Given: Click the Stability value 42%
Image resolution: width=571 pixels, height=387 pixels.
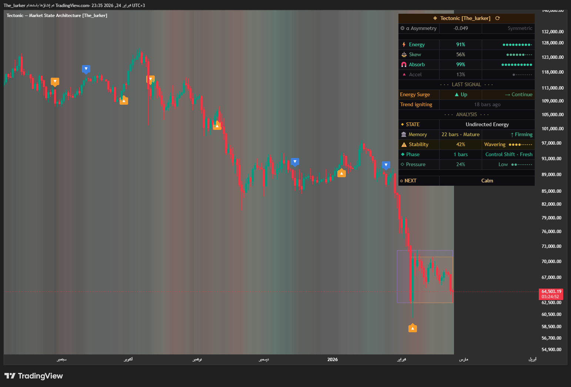Looking at the screenshot, I should (461, 144).
